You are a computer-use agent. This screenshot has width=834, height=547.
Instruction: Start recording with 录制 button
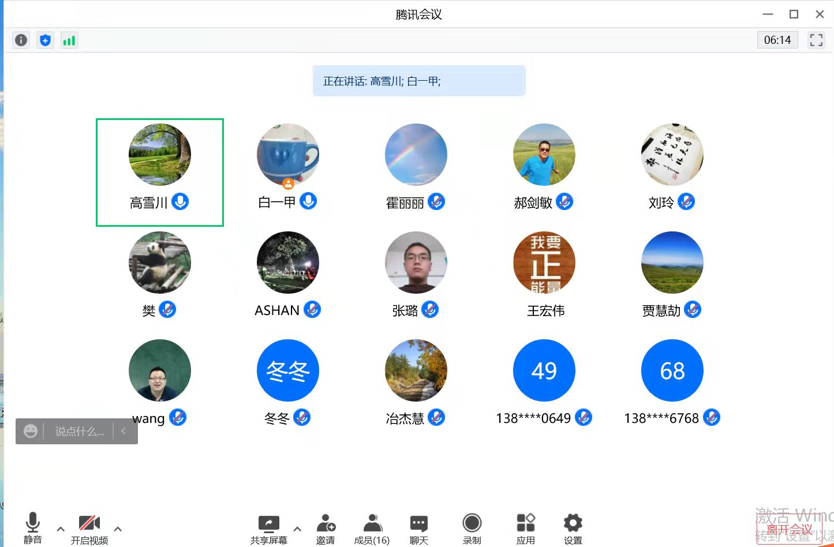[x=472, y=529]
